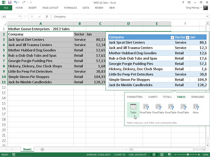This screenshot has width=210, height=157.
Task: Click the Simple Simon Pie Shoppes cell
Action: (41, 77)
